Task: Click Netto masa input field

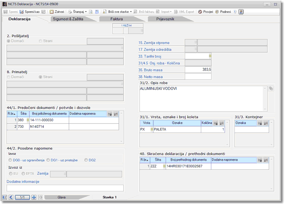Action: tap(198, 77)
